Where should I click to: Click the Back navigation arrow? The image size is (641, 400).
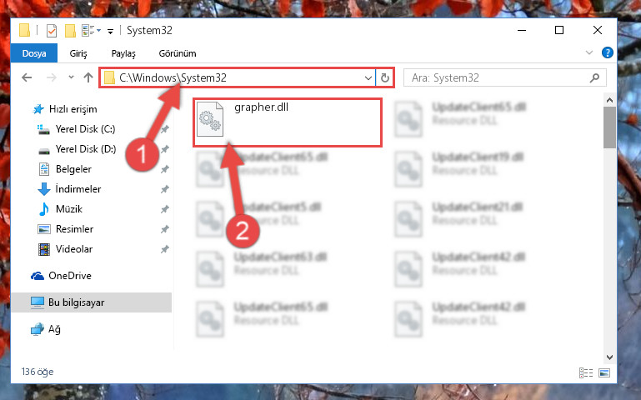(x=27, y=77)
